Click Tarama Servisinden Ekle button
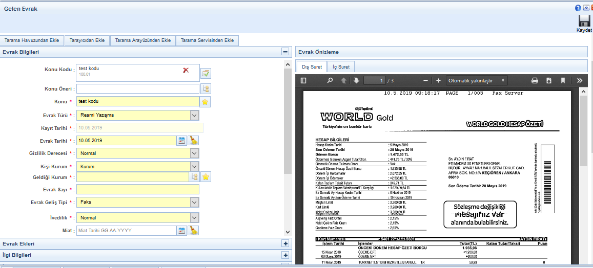 (x=207, y=40)
